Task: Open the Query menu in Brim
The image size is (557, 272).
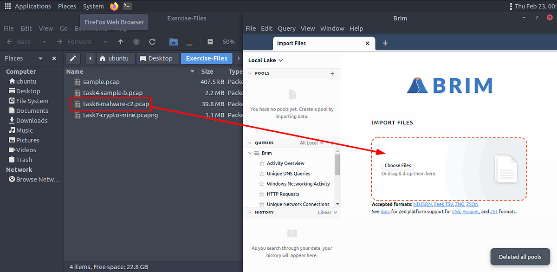Action: pos(286,28)
